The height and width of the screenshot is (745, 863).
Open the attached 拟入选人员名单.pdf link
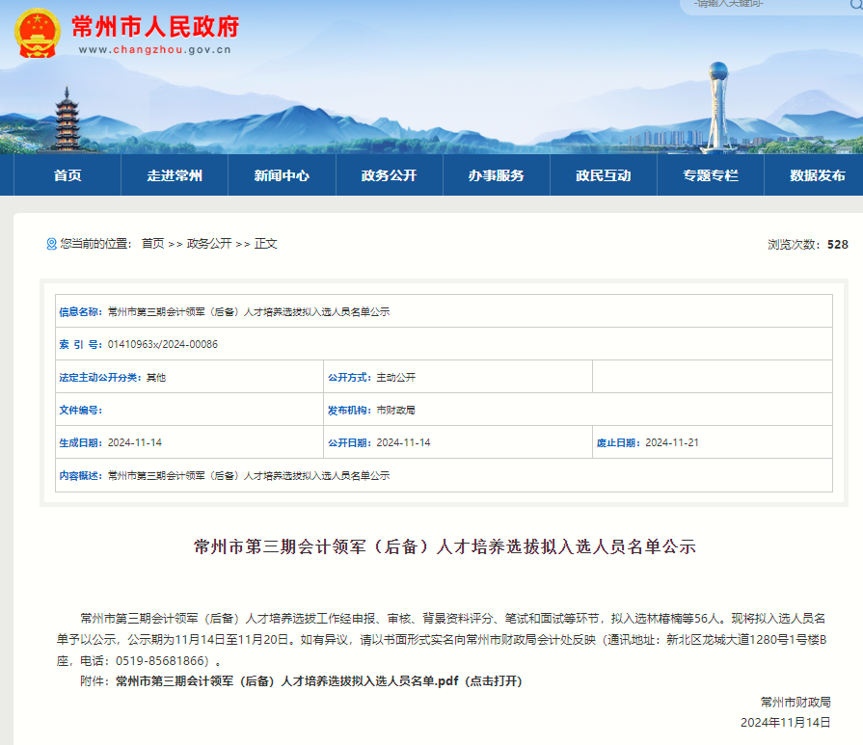318,680
